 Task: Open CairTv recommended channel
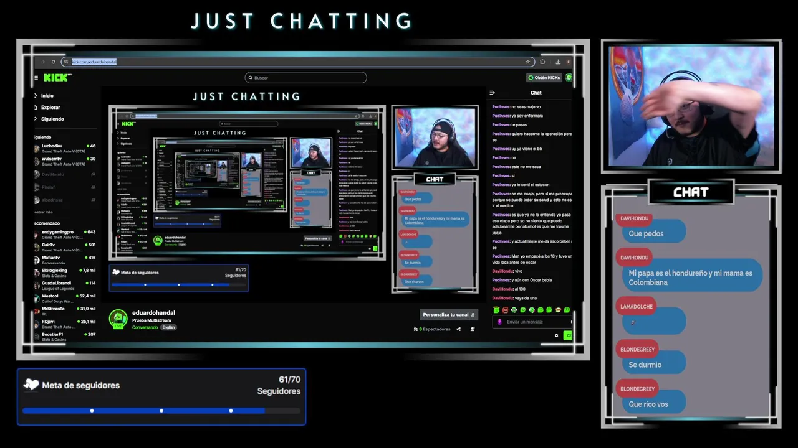pos(65,247)
